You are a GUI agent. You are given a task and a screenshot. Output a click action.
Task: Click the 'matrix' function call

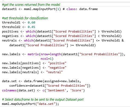point(33,54)
